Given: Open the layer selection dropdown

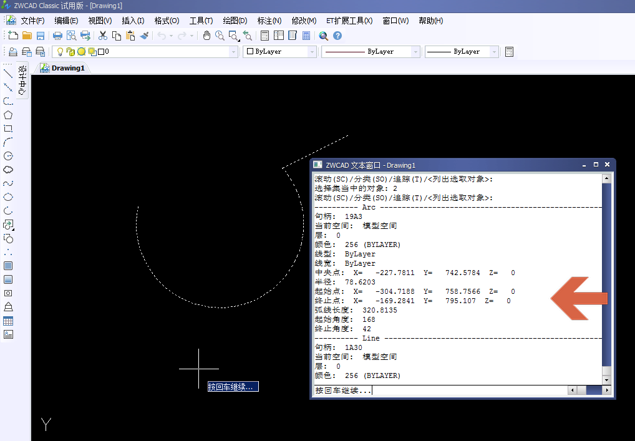Looking at the screenshot, I should pos(234,51).
